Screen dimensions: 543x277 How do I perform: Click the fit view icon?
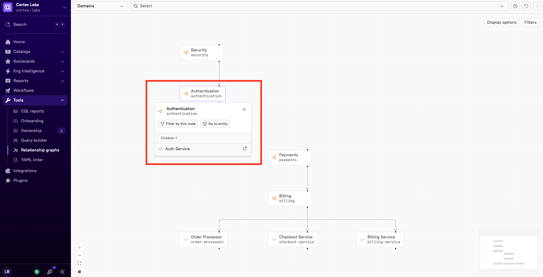(x=79, y=263)
